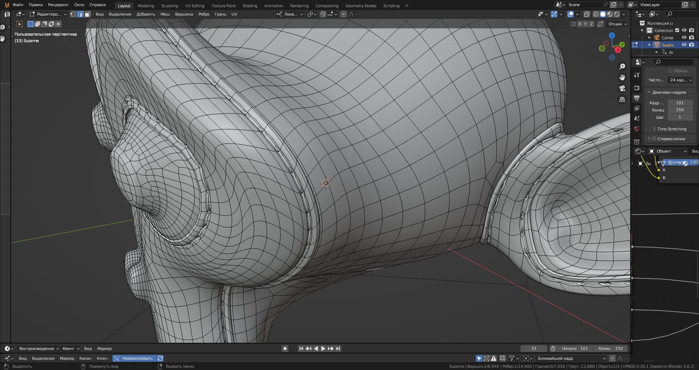Viewport: 699px width, 370px height.
Task: Open the Редактиро... mode dropdown
Action: pos(48,14)
